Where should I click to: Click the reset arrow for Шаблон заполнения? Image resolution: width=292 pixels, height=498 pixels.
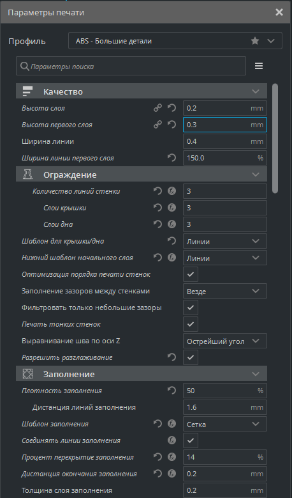click(157, 424)
